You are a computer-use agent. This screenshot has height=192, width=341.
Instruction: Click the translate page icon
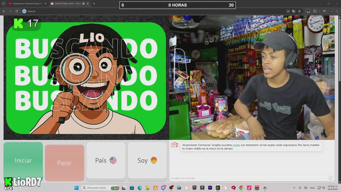coord(294,11)
